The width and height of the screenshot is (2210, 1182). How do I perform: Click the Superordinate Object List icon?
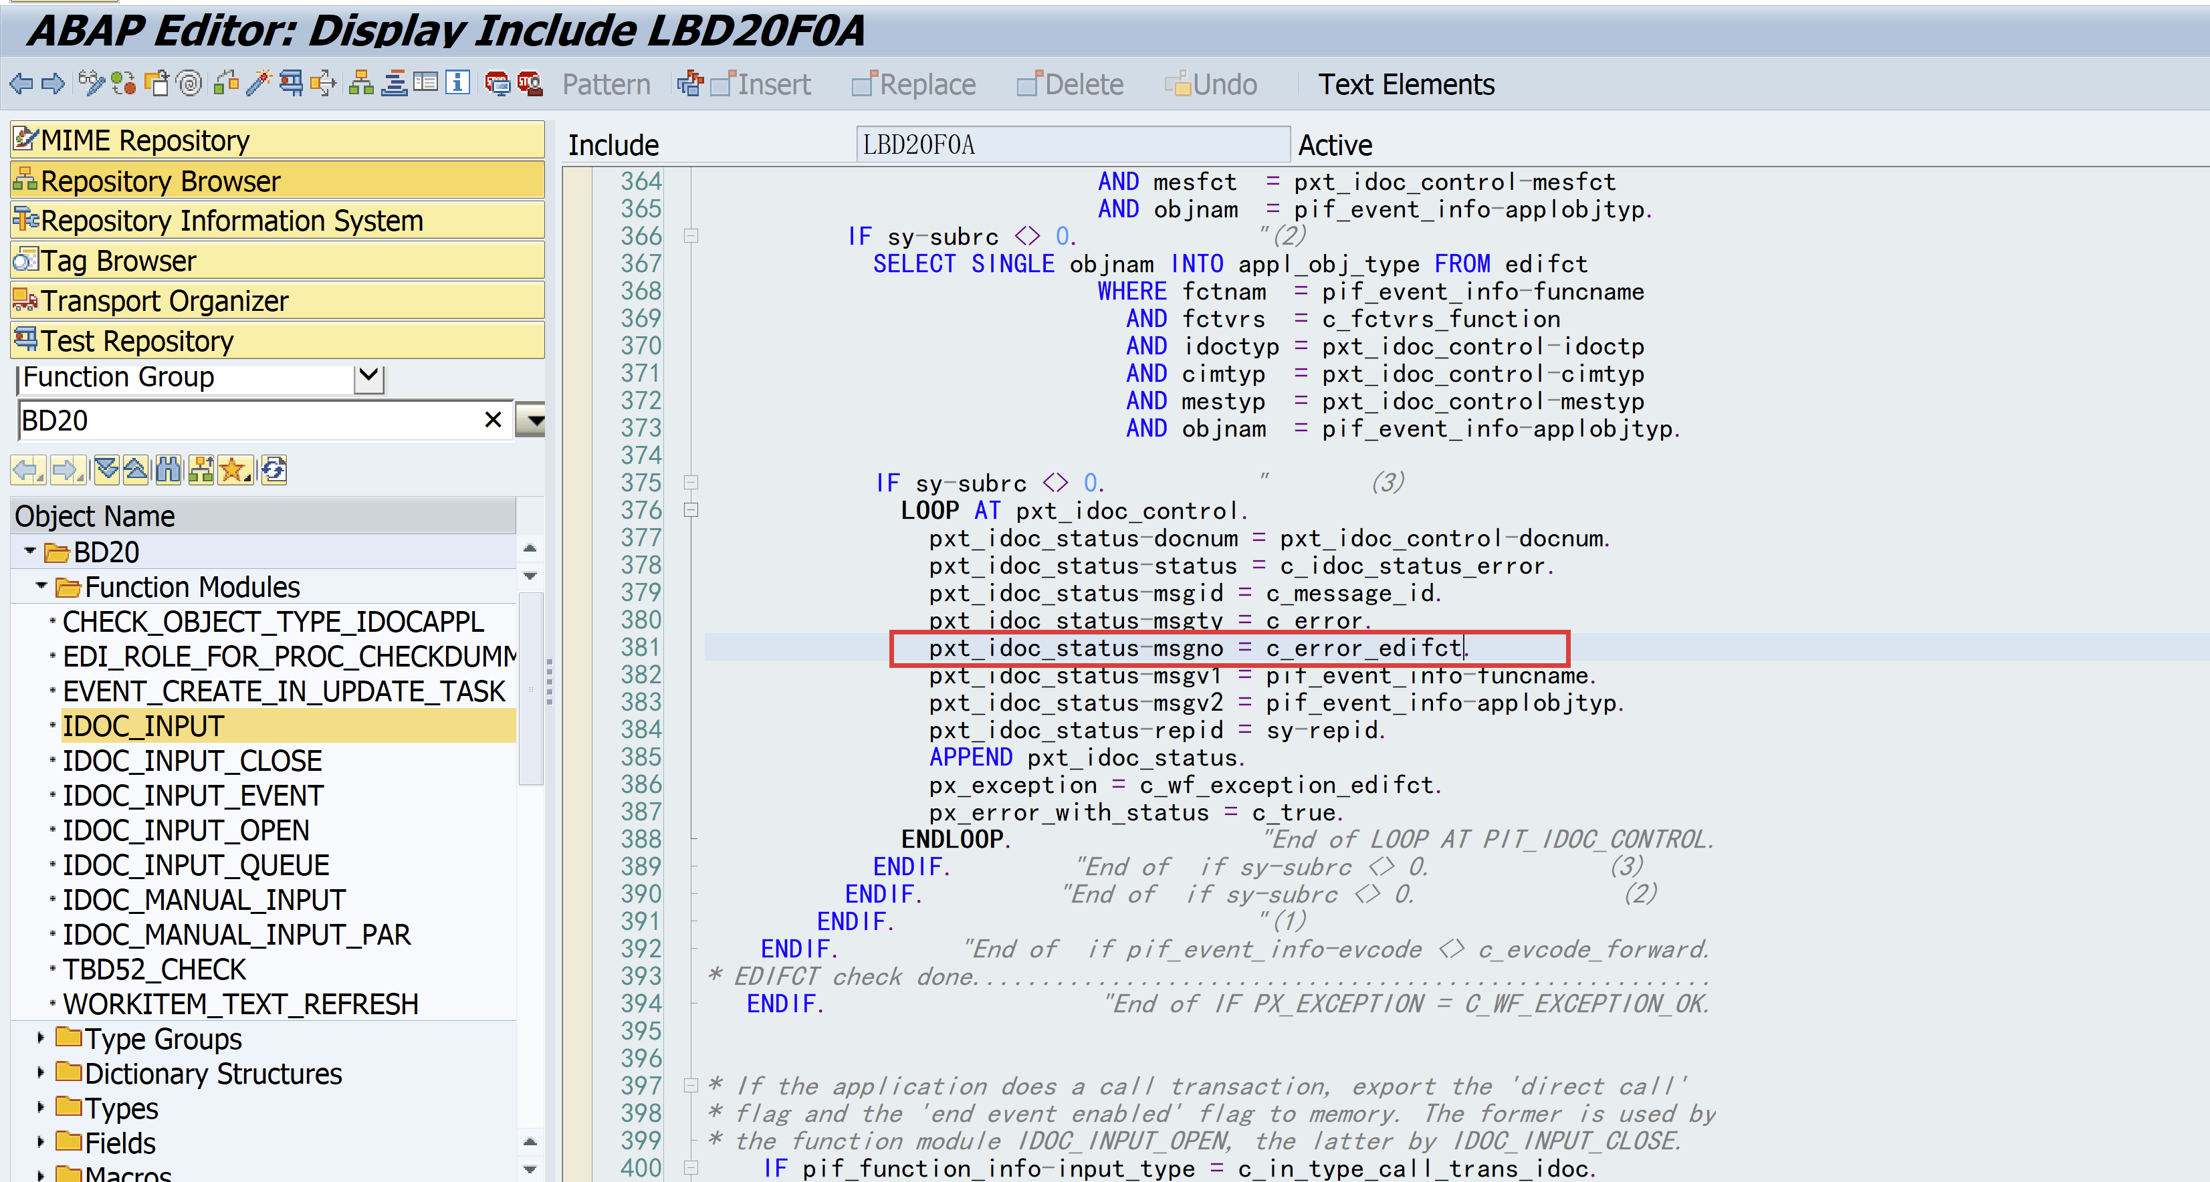click(x=201, y=470)
